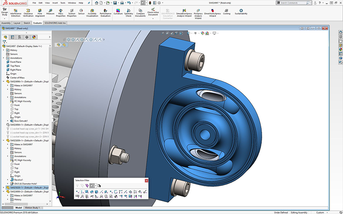Click the Print icon

point(122,3)
